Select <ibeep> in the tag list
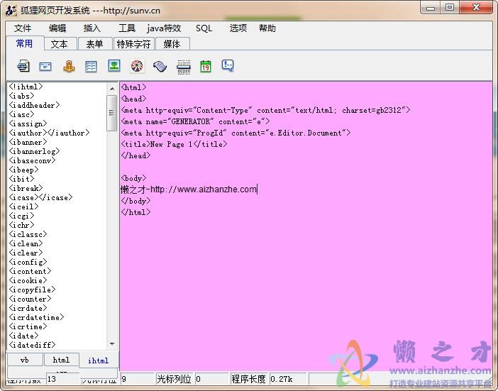498x391 pixels. click(23, 170)
